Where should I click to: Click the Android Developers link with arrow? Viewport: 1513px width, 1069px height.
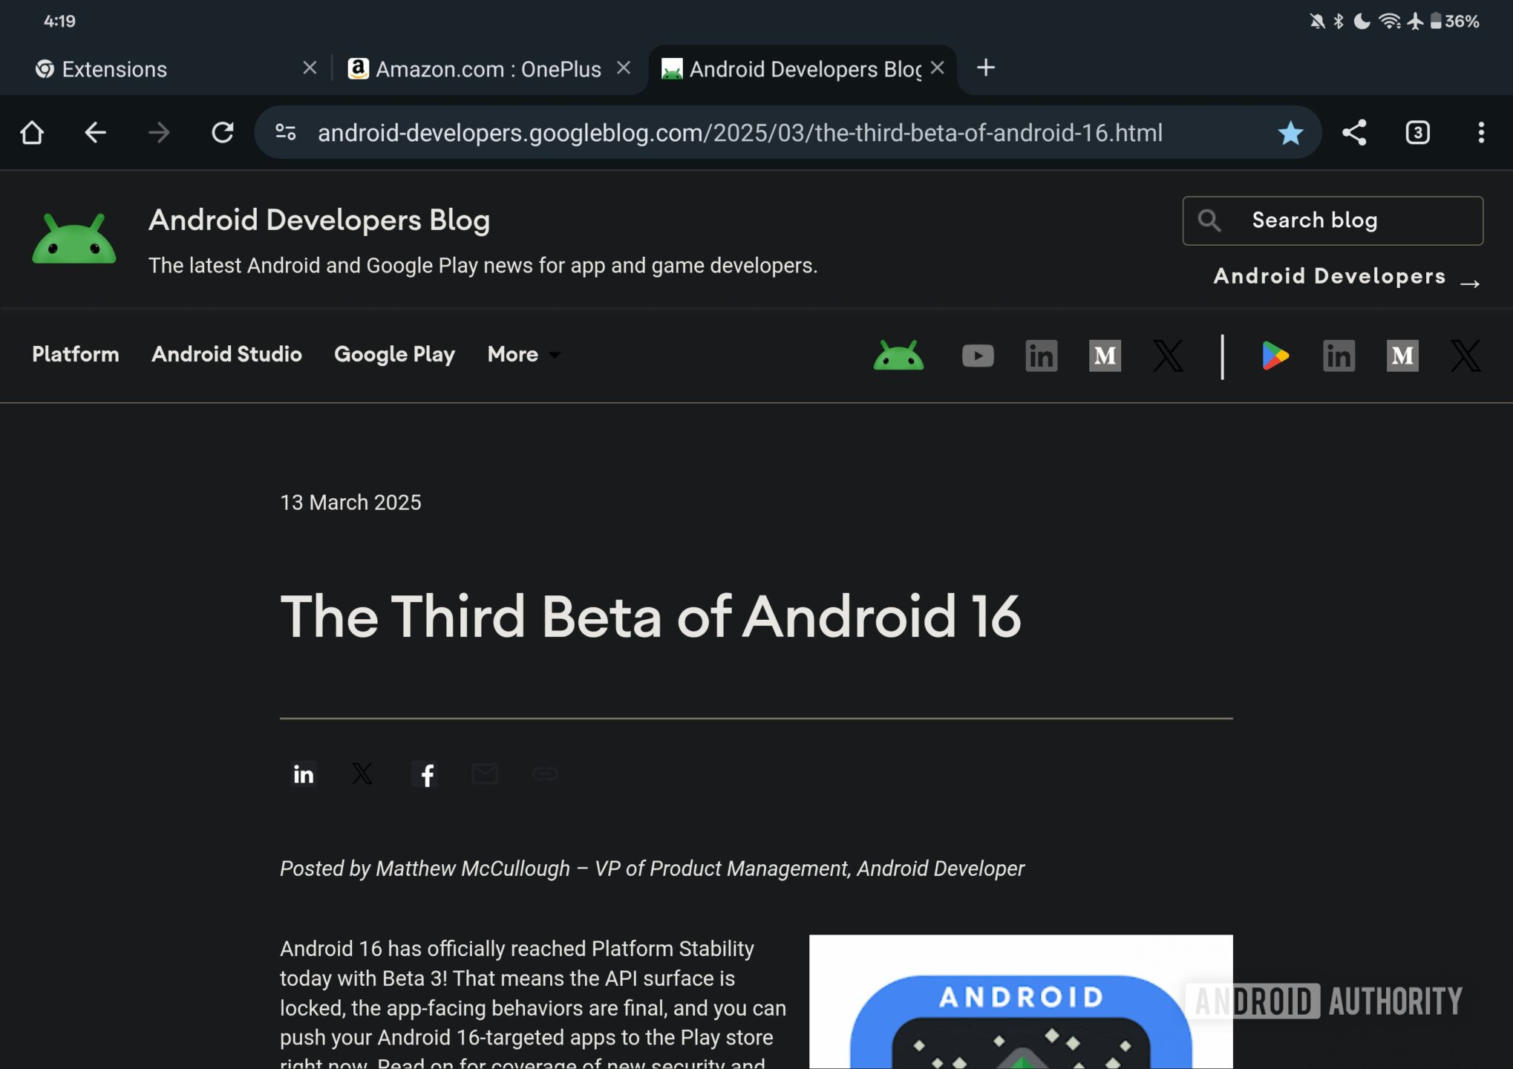(x=1345, y=277)
